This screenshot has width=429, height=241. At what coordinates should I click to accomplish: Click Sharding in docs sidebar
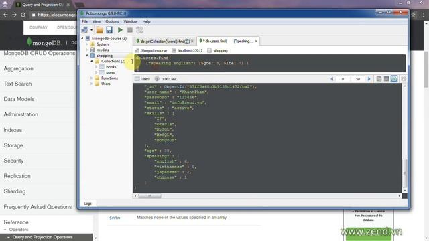pos(15,191)
